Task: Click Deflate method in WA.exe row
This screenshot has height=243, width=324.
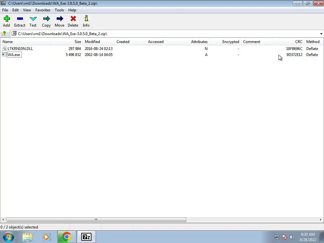Action: (312, 55)
